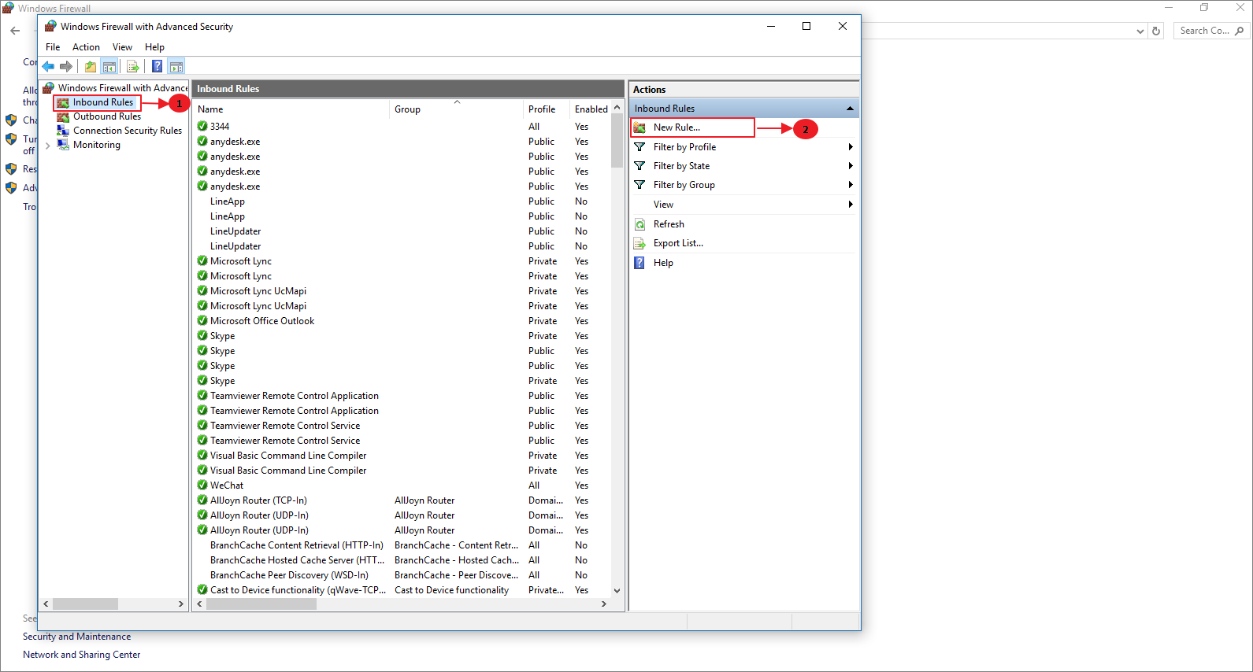The width and height of the screenshot is (1253, 672).
Task: Collapse the Inbound Rules section in Actions
Action: click(850, 109)
